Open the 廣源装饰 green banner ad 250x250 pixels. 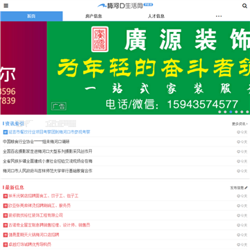(149, 68)
